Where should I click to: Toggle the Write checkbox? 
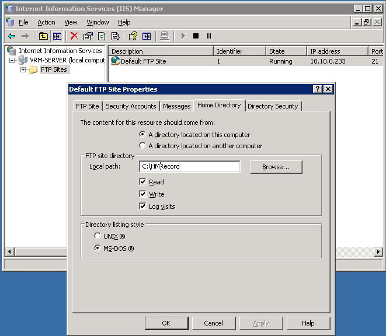[142, 194]
